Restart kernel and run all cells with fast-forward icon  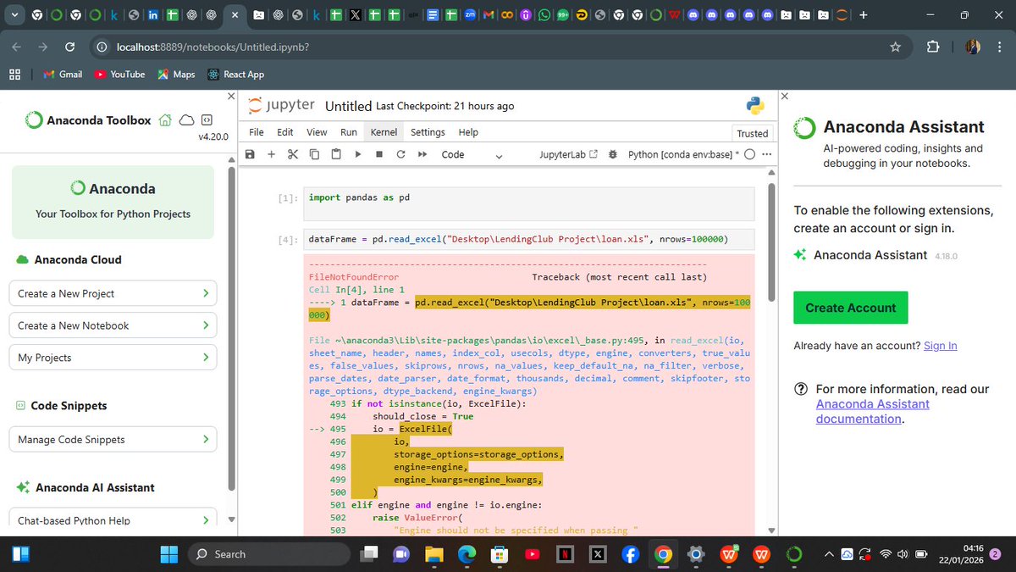[422, 154]
